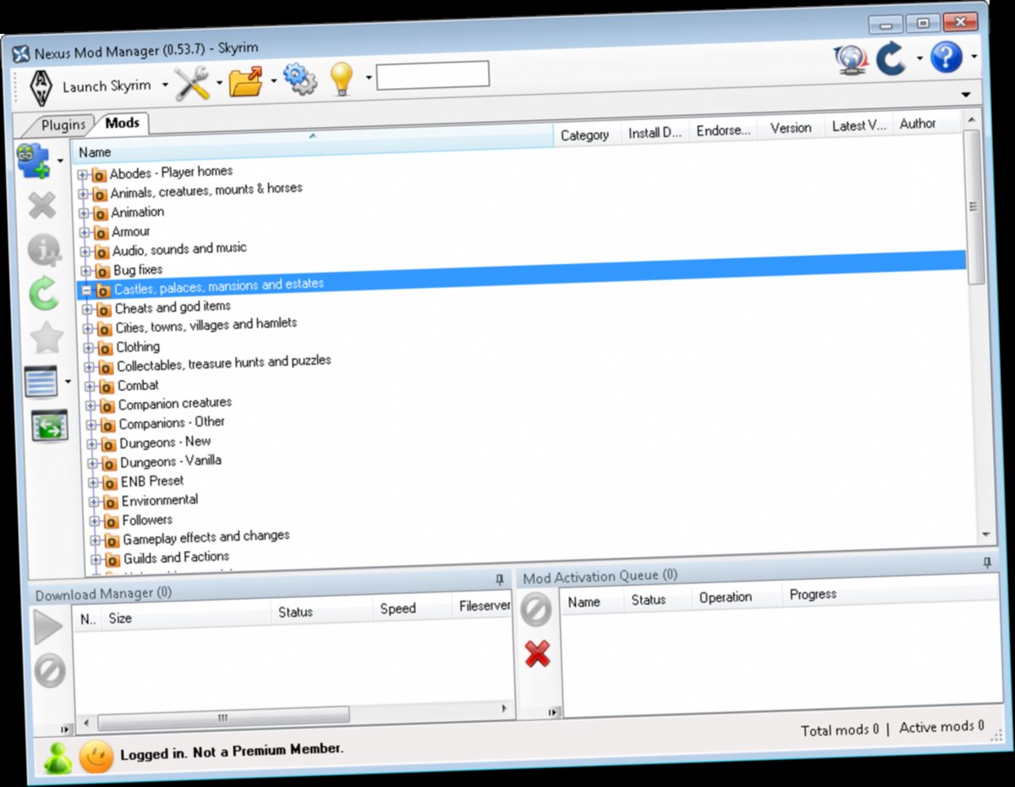This screenshot has height=787, width=1015.
Task: Click the Download Manager horizontal scrollbar
Action: tap(223, 718)
